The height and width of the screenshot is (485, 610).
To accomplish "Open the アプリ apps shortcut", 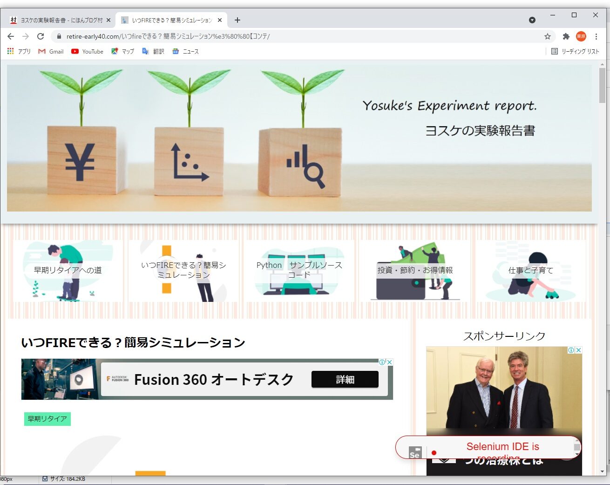I will click(x=19, y=52).
